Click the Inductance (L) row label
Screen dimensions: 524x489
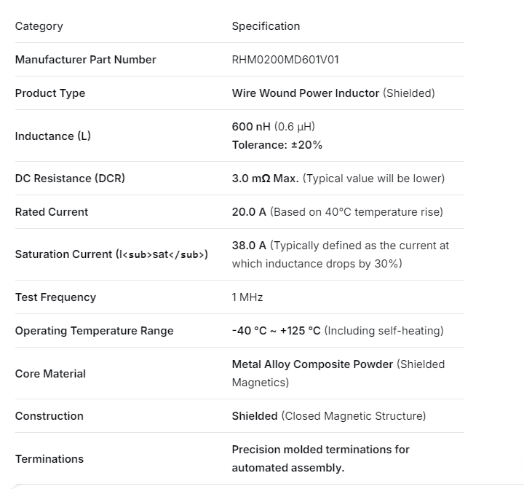tap(53, 136)
